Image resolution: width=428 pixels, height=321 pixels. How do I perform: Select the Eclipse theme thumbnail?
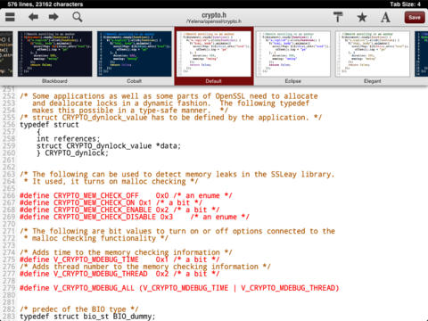[x=293, y=53]
